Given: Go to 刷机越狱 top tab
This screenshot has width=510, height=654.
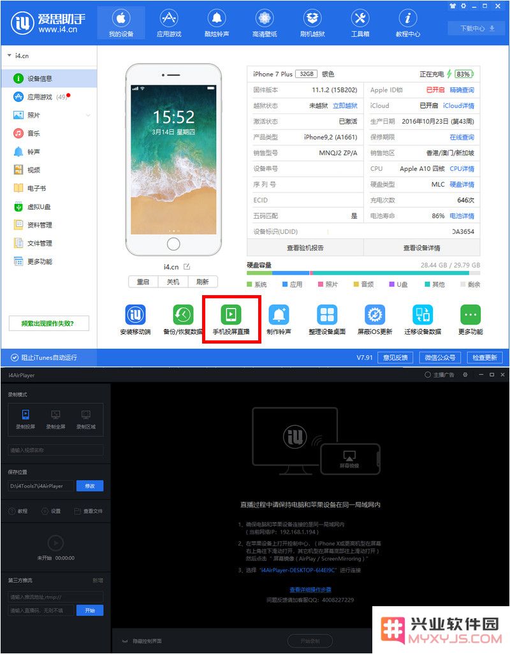Looking at the screenshot, I should click(312, 24).
